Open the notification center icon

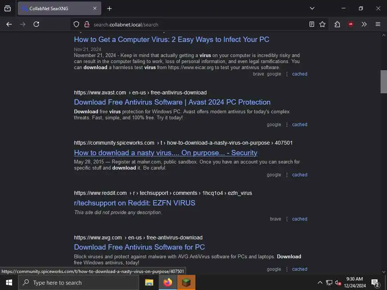pos(375,282)
